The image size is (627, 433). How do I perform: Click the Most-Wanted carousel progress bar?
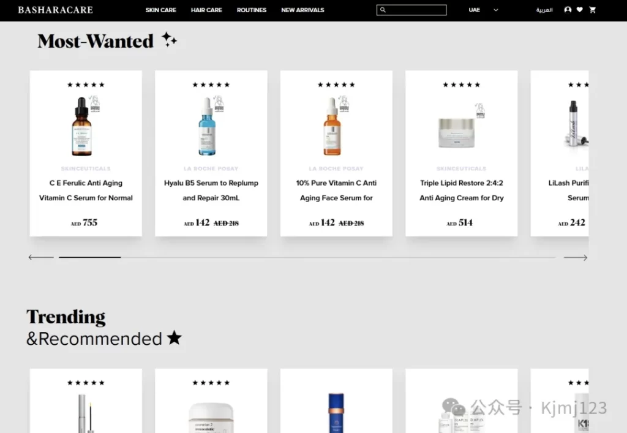pos(307,257)
